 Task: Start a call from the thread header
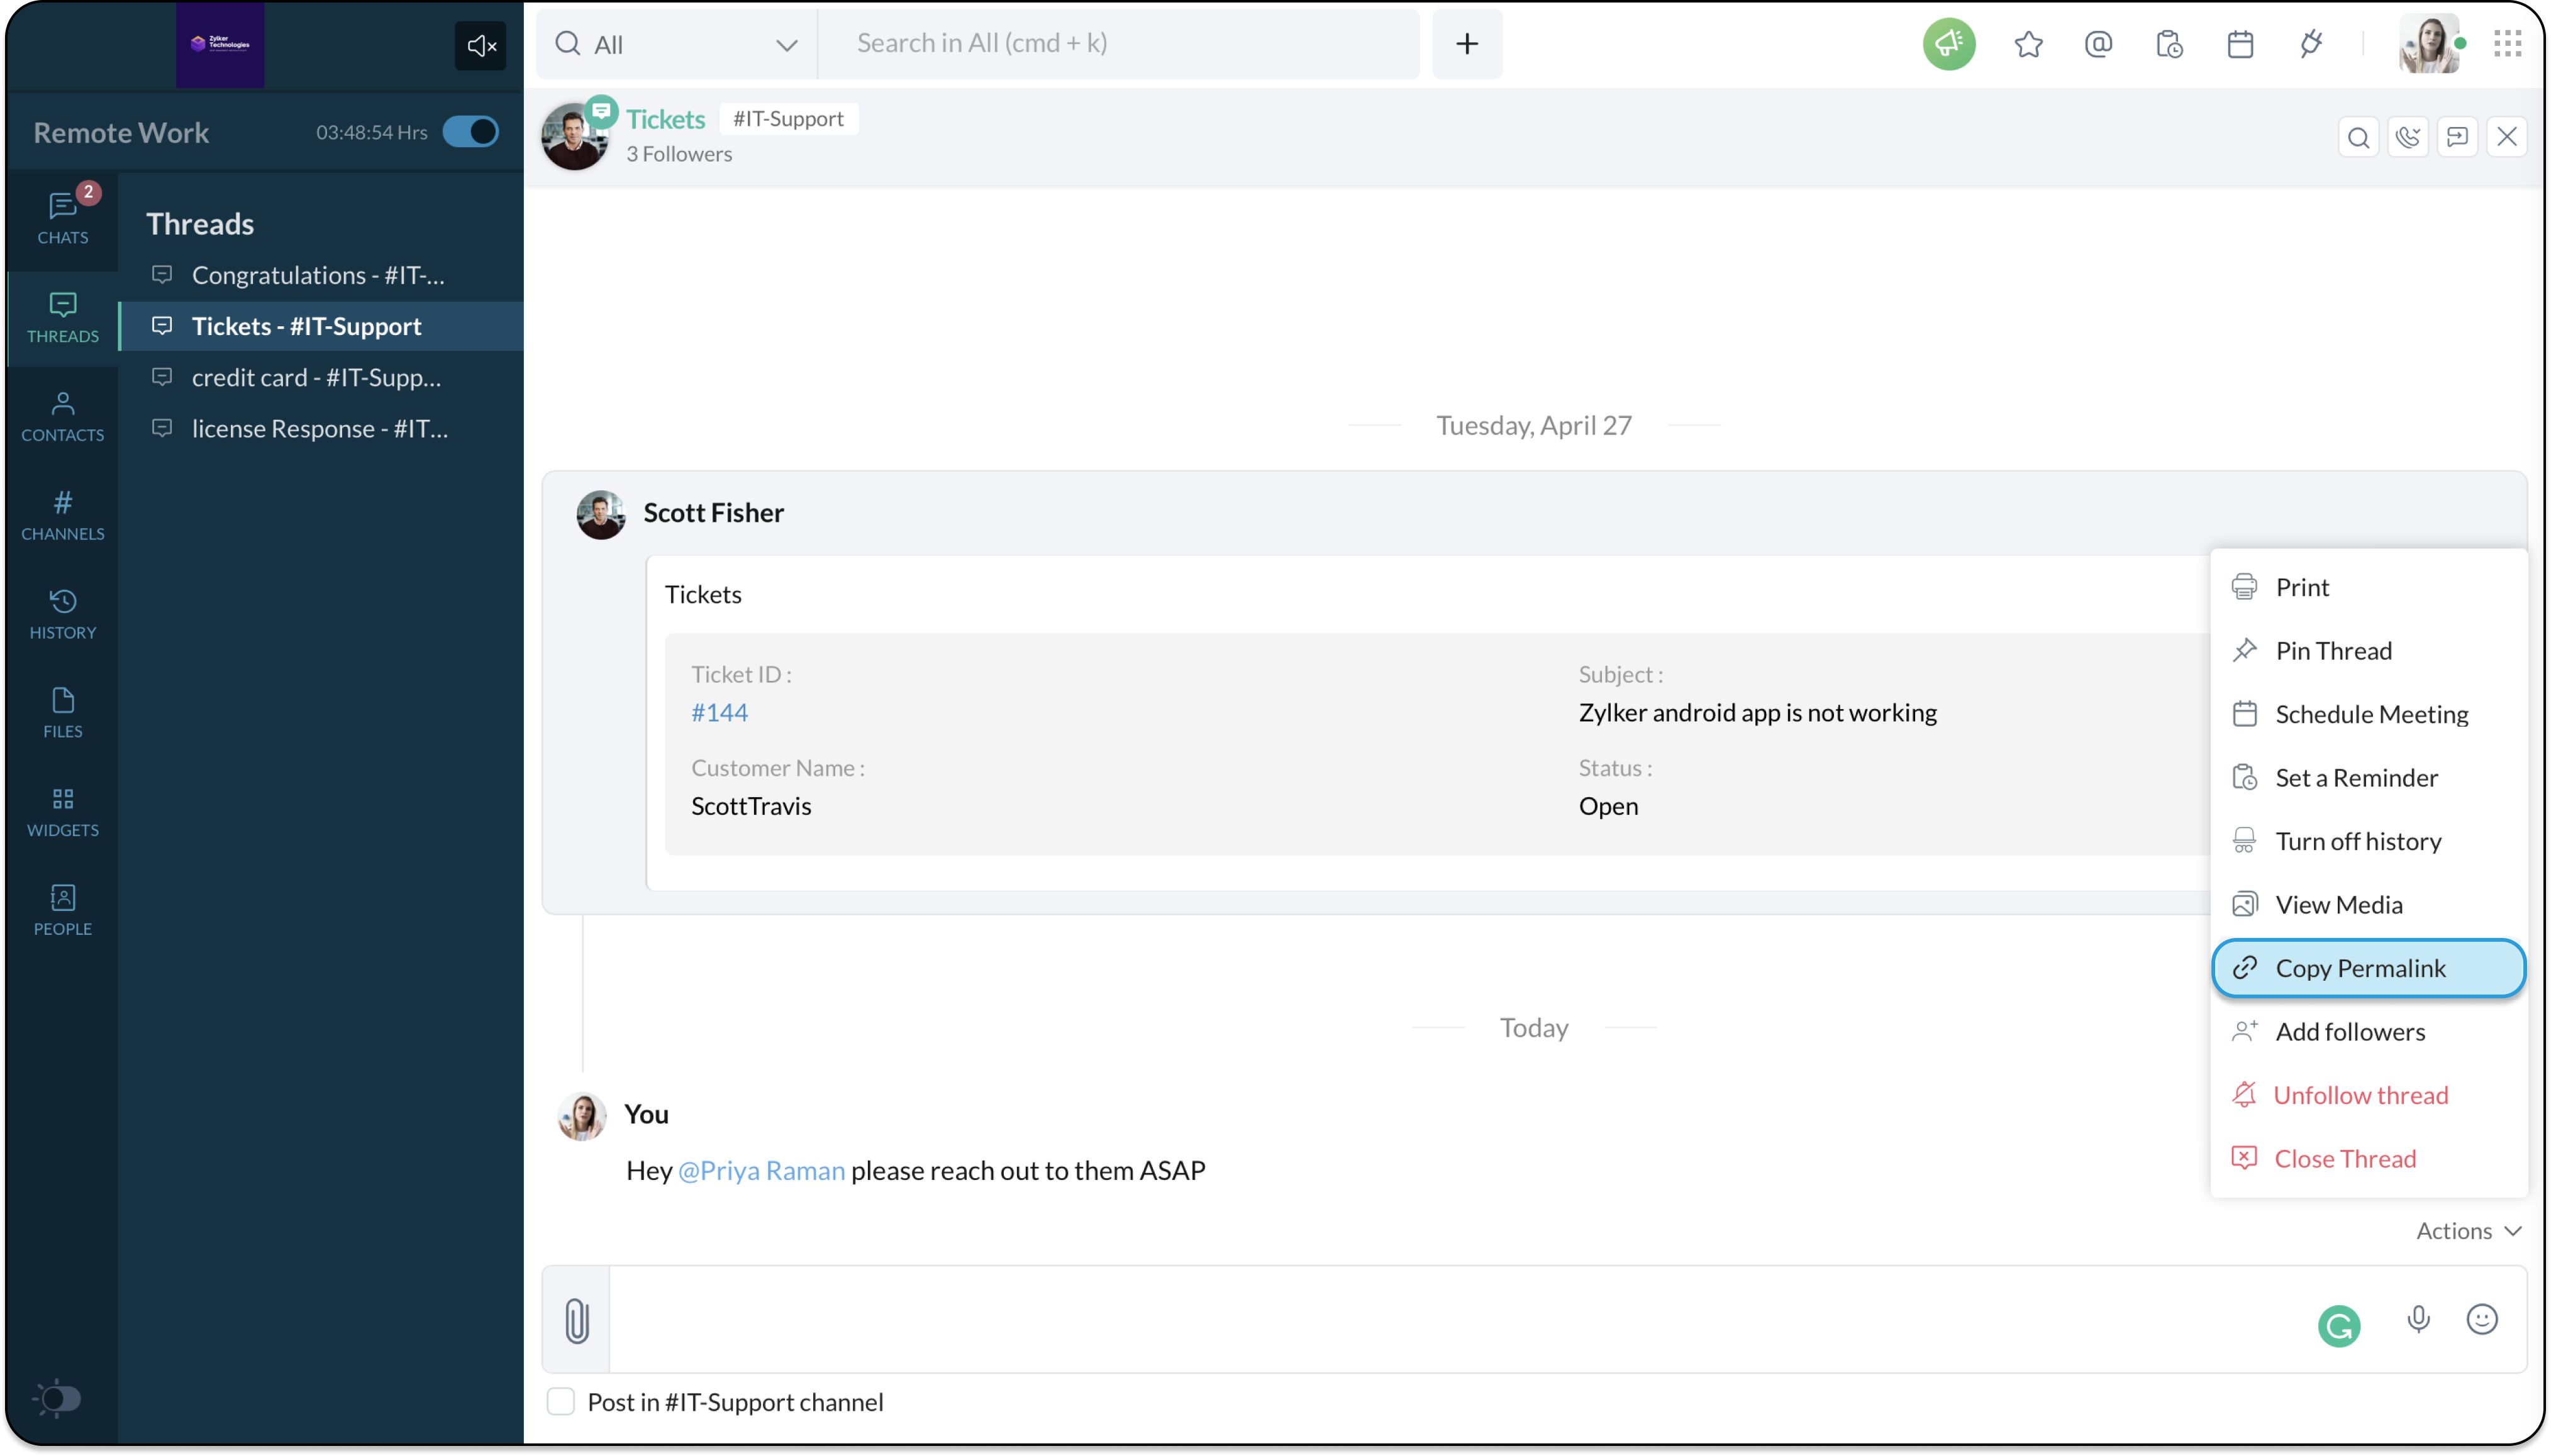2407,137
